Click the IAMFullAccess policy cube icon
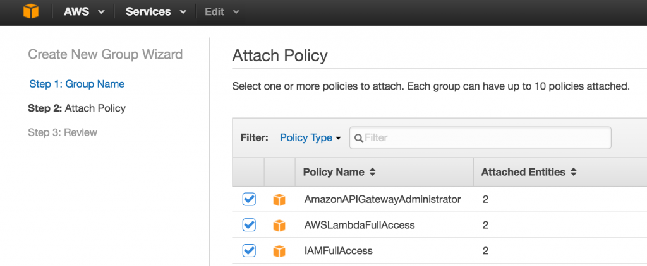 click(x=279, y=251)
